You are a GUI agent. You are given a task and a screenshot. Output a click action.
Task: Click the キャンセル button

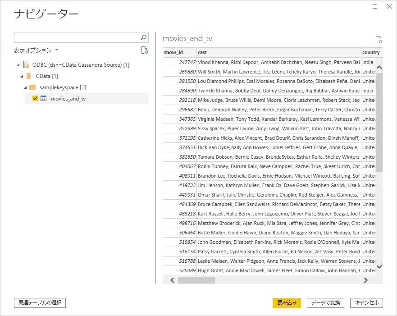click(366, 302)
